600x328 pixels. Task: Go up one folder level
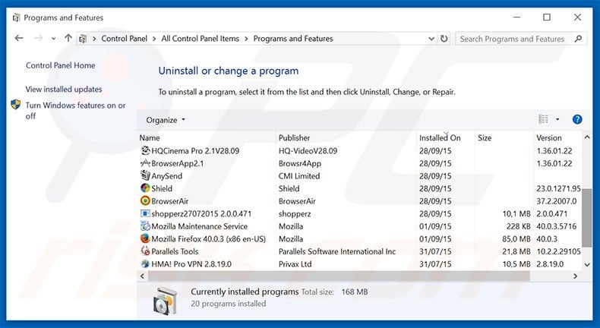(68, 38)
